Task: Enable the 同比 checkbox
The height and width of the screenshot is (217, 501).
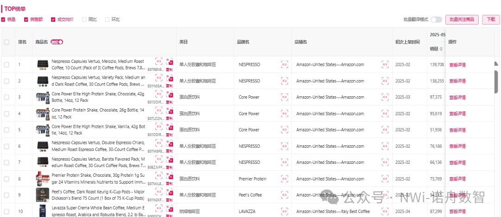Action: pos(84,19)
